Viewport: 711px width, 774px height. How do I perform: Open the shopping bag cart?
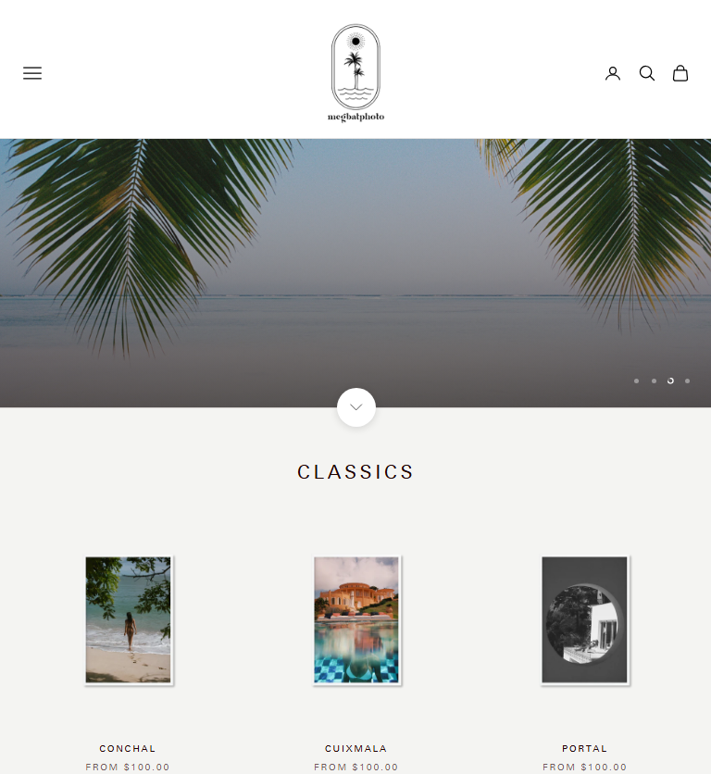pos(680,73)
